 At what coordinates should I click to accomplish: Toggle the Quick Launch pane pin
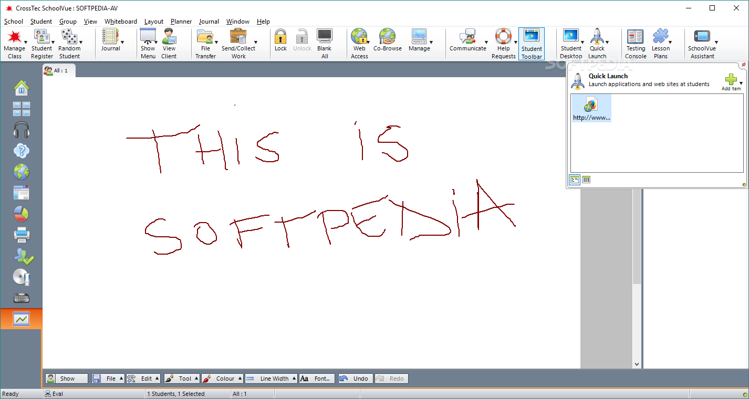click(x=744, y=65)
